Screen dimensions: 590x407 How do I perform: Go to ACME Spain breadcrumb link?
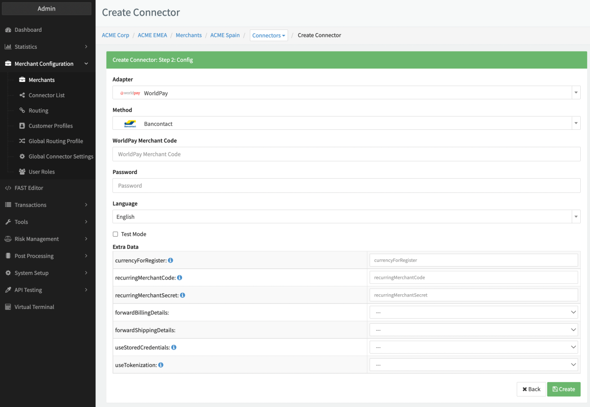[x=225, y=35]
